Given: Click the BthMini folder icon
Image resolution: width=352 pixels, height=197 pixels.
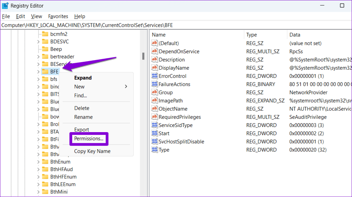Looking at the screenshot, I should click(45, 192).
